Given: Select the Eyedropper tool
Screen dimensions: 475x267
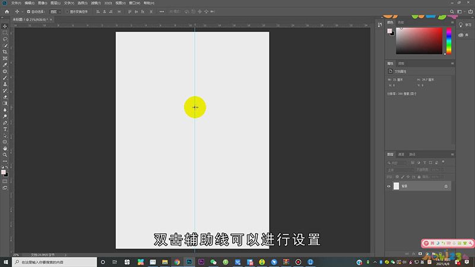Looking at the screenshot, I should 5,65.
